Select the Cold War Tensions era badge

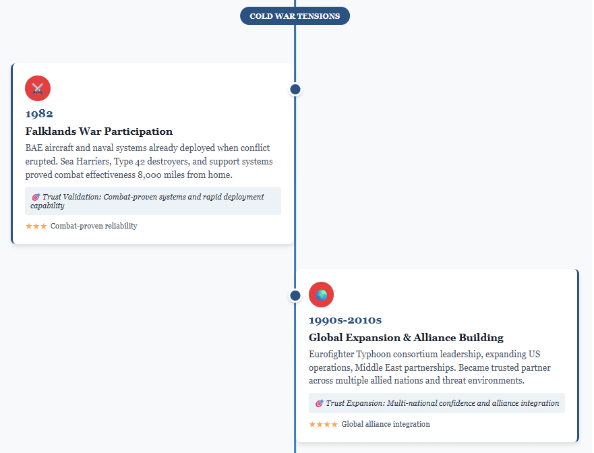[295, 16]
